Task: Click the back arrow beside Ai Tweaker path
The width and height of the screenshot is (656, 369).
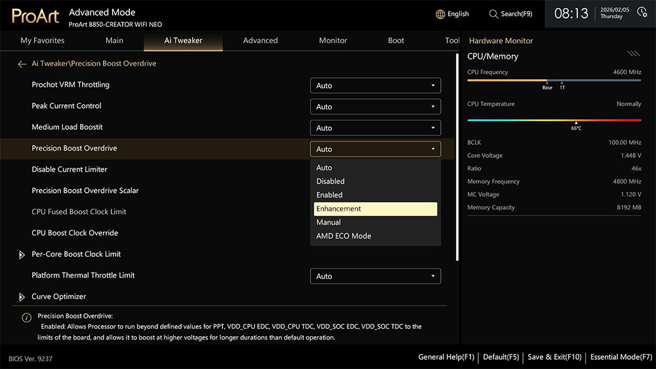Action: click(22, 64)
